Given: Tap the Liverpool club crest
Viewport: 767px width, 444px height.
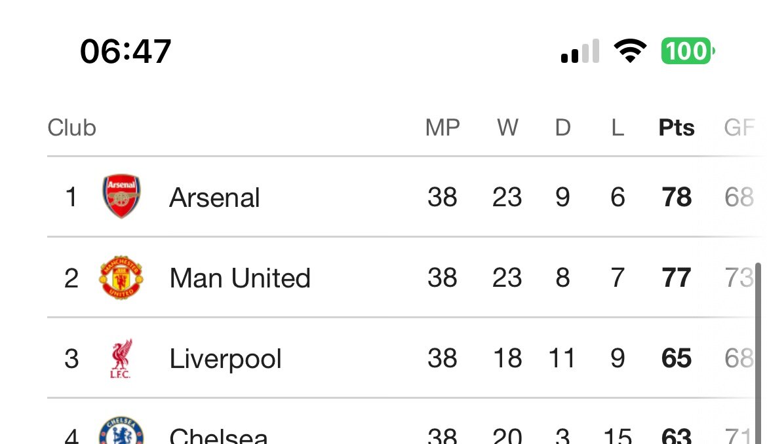Looking at the screenshot, I should [x=121, y=358].
